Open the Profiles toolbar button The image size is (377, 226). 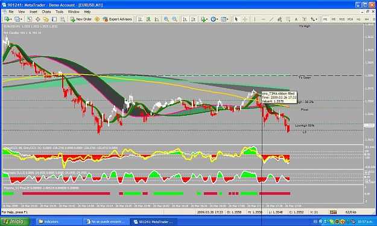point(17,19)
